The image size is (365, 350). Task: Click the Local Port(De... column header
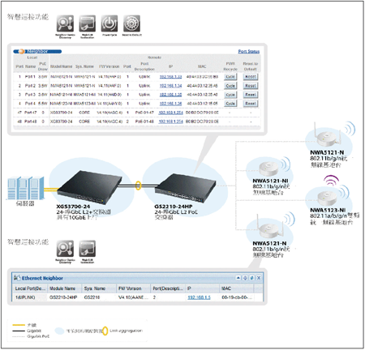[30, 288]
